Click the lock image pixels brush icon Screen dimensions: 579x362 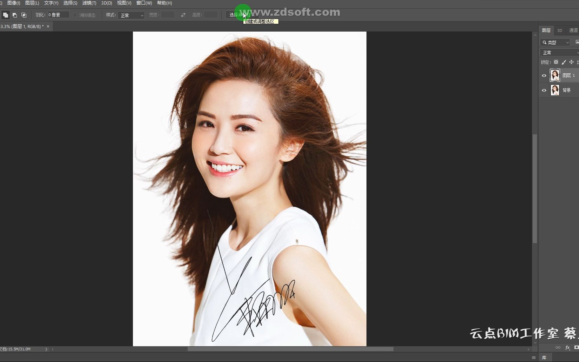point(564,62)
